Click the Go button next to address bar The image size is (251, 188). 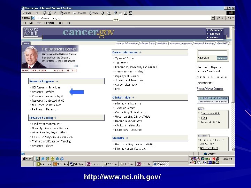220,18
